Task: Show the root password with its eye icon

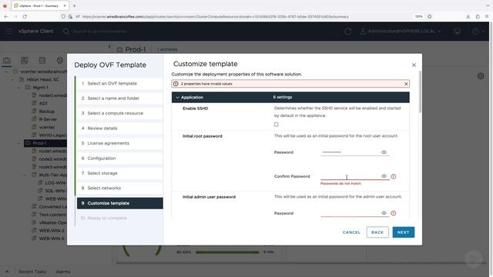Action: pyautogui.click(x=384, y=152)
